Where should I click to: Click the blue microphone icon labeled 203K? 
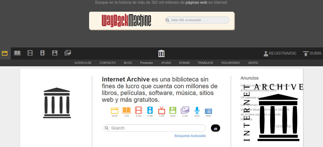point(197,110)
